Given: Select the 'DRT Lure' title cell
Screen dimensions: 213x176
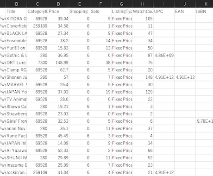Looking at the screenshot, I should (16, 63).
